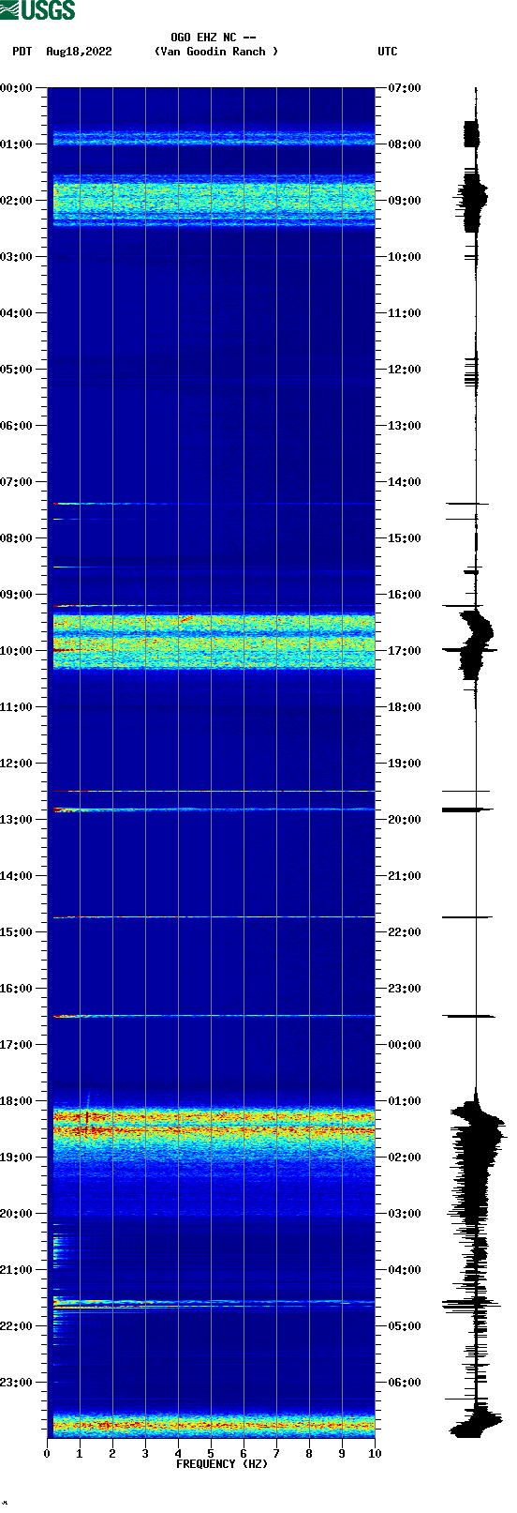The width and height of the screenshot is (517, 1513).
Task: Click the thin spectral line before 13:00 PDT
Action: pos(214,809)
